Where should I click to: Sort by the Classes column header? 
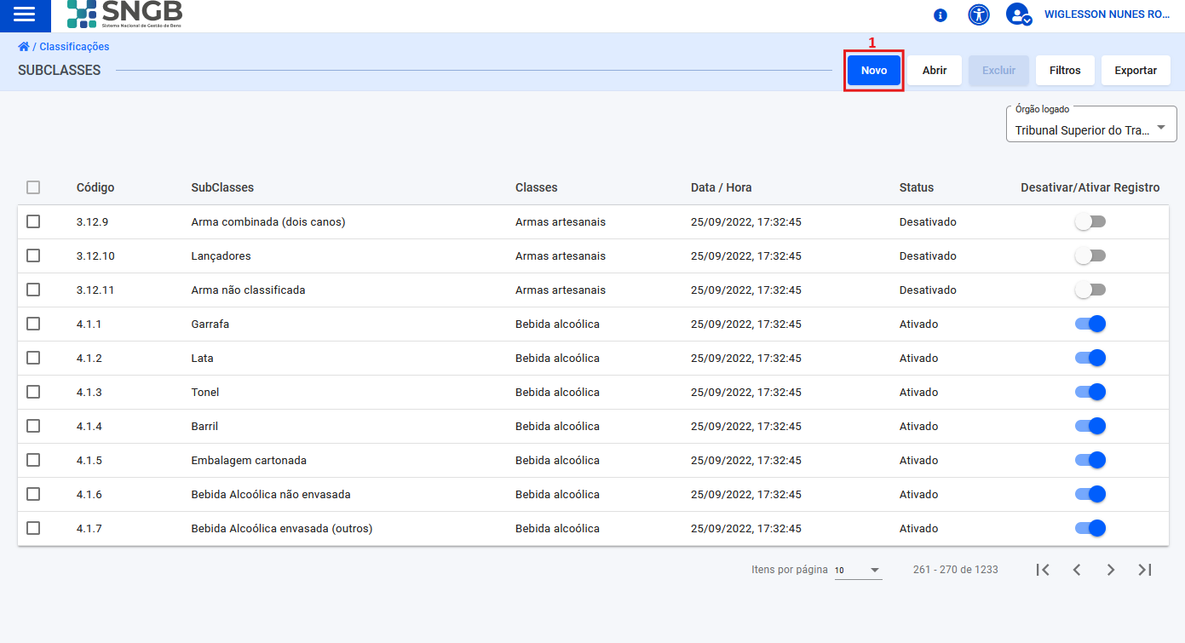tap(537, 187)
